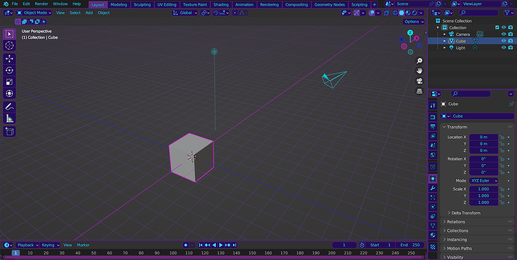
Task: Open the viewport Add menu
Action: (x=89, y=13)
